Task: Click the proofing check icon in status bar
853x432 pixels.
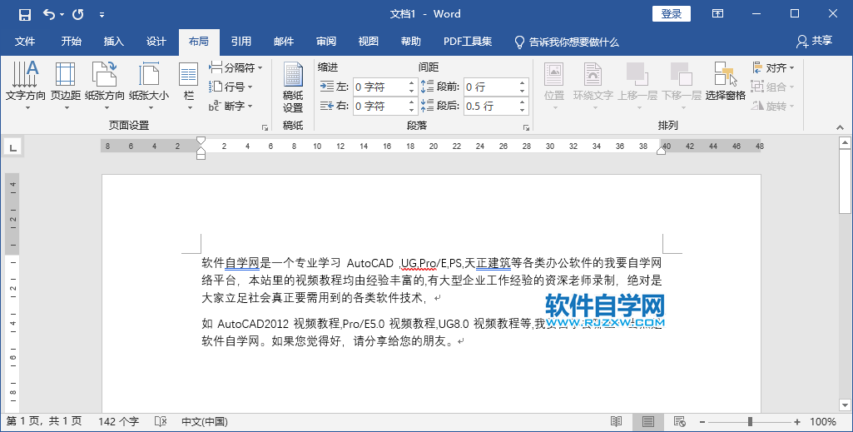Action: coord(161,422)
